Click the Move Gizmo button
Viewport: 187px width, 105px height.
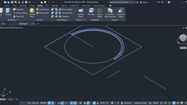click(x=100, y=13)
